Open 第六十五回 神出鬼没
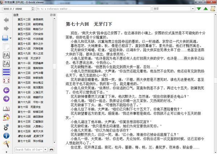The height and width of the screenshot is (154, 217). (30, 83)
